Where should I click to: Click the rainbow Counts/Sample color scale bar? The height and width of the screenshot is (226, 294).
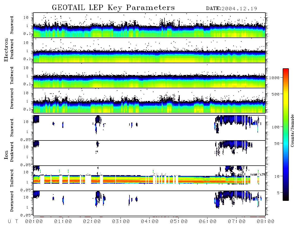(286, 135)
